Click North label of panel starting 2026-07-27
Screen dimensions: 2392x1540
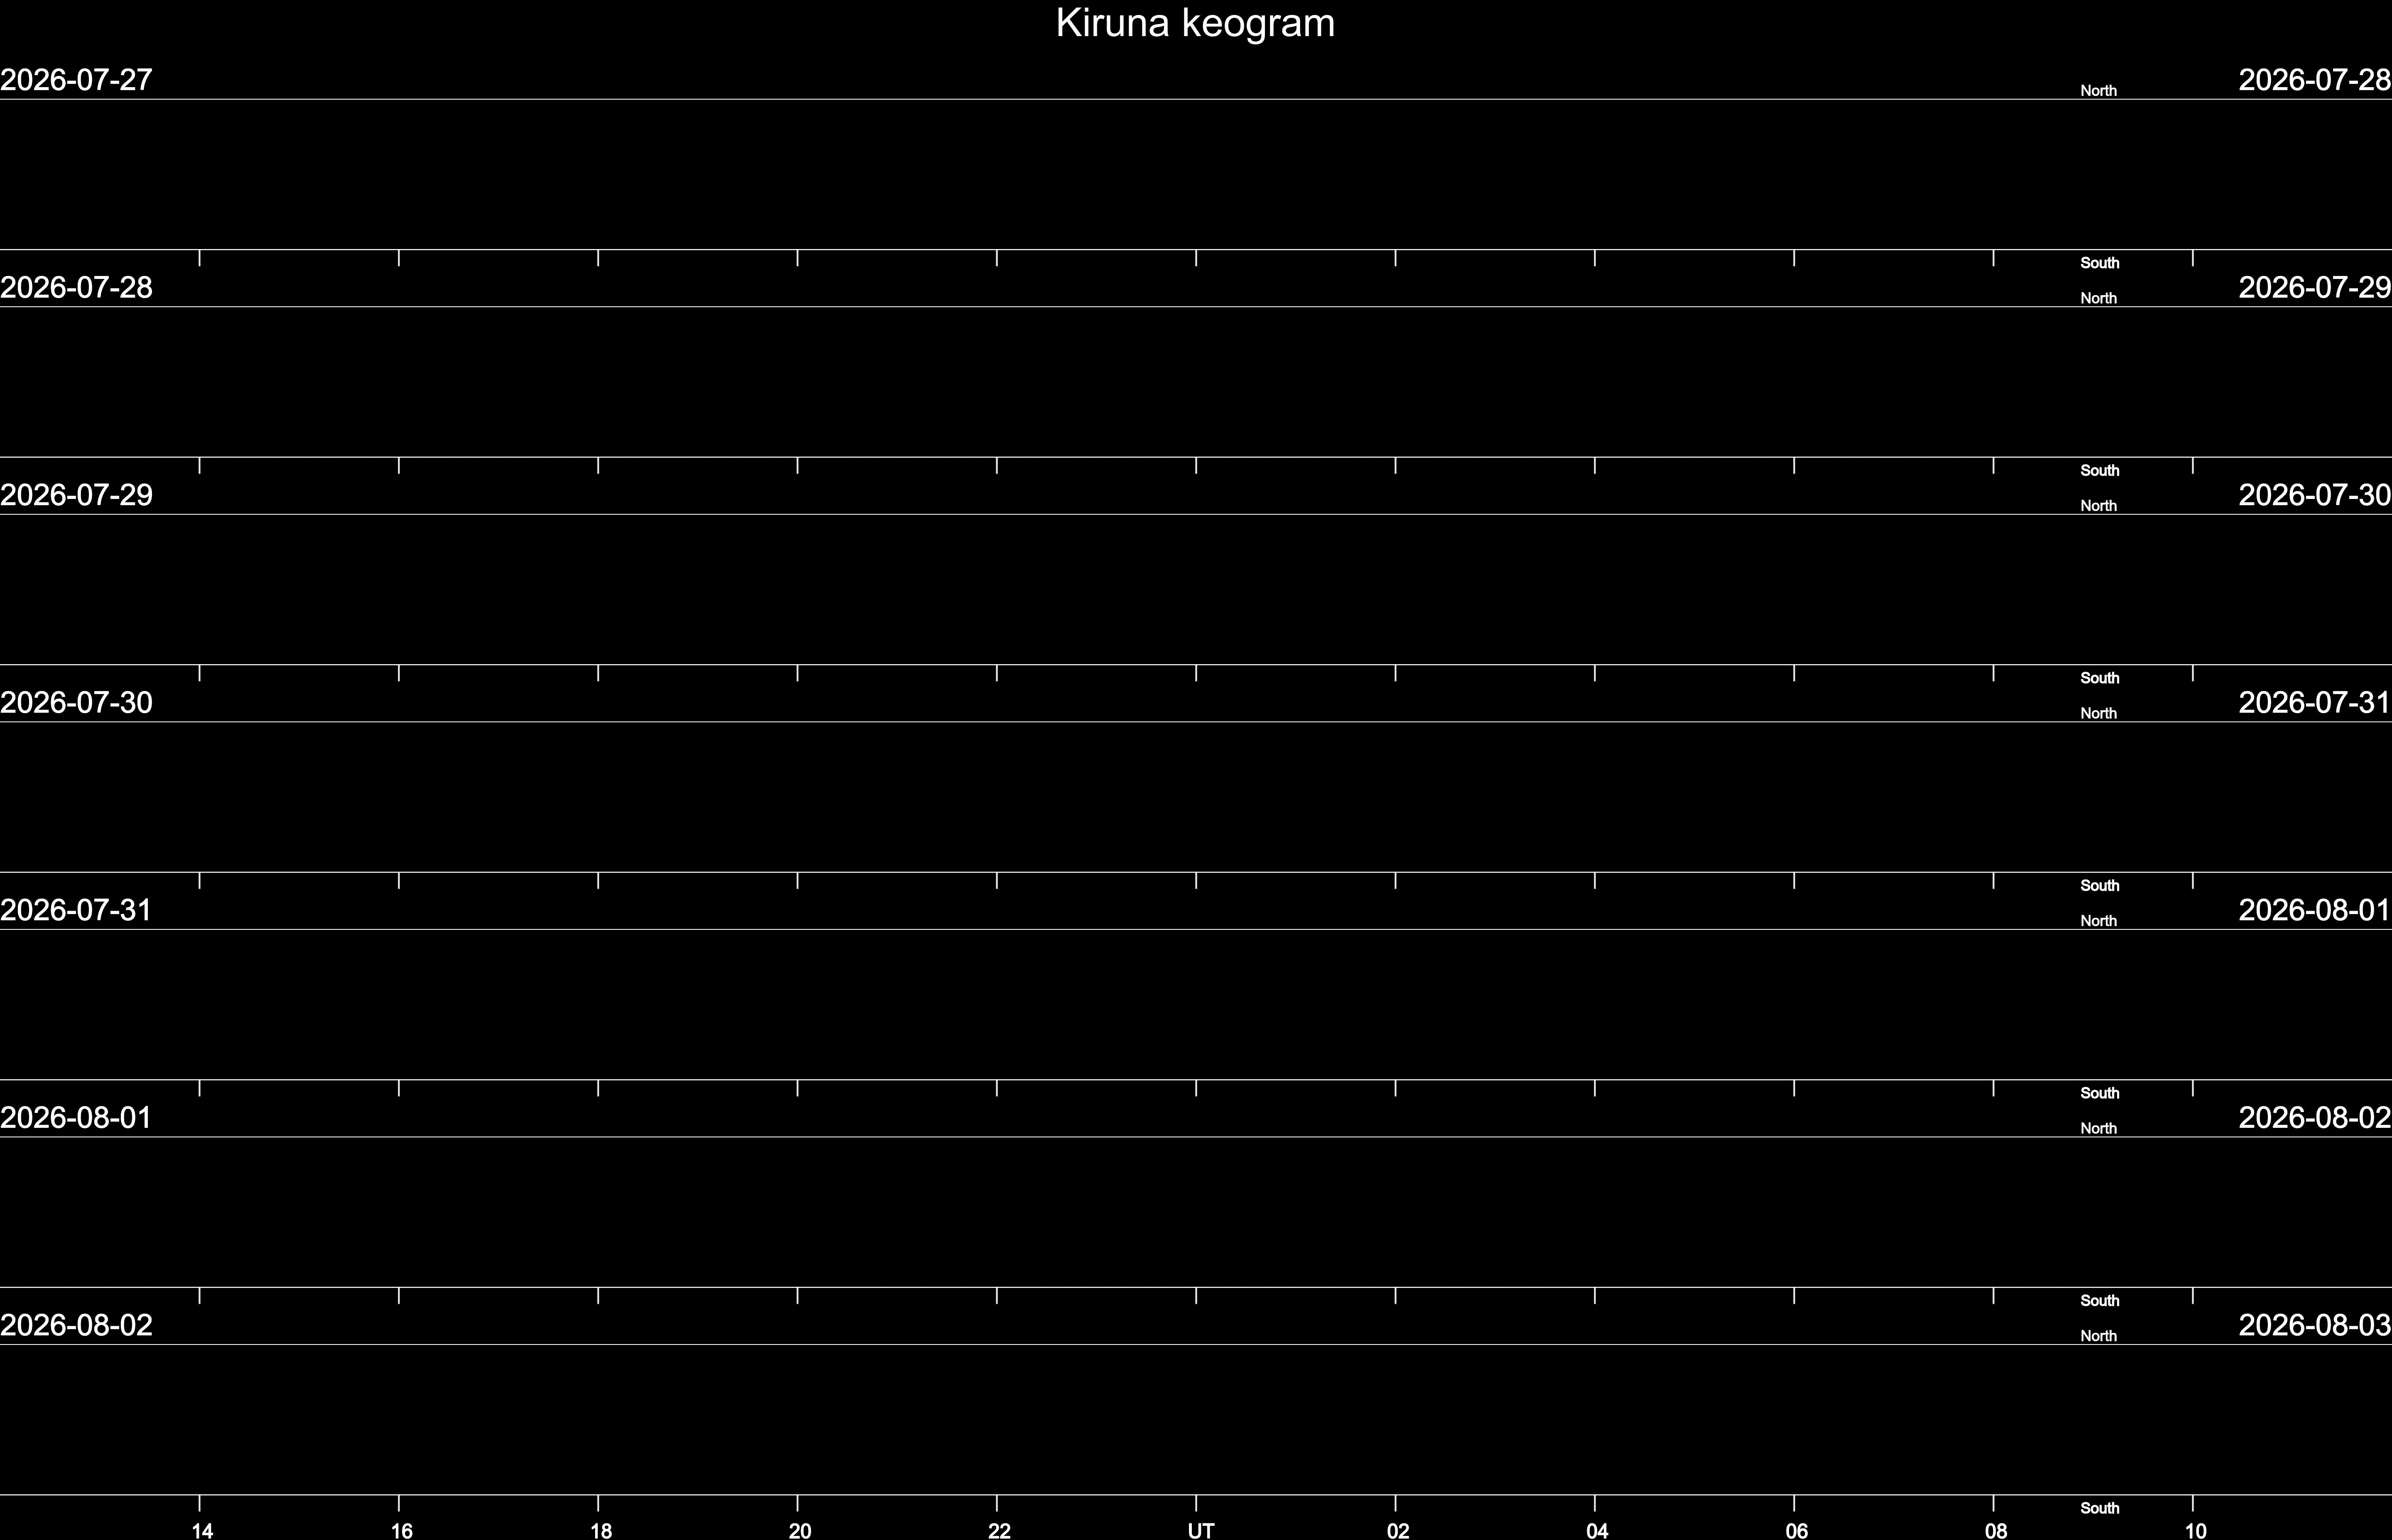pos(2099,91)
